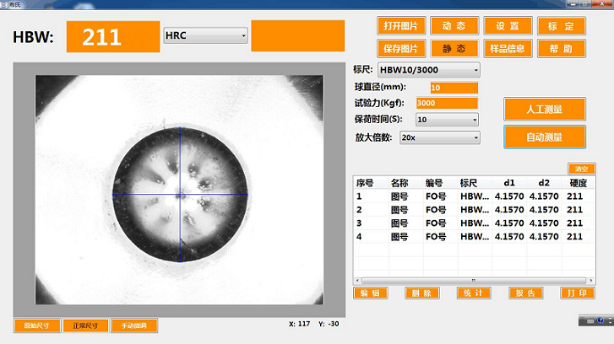Click the 统计 (statistics) button below the table
Viewport: 614px width, 344px height.
tap(472, 293)
